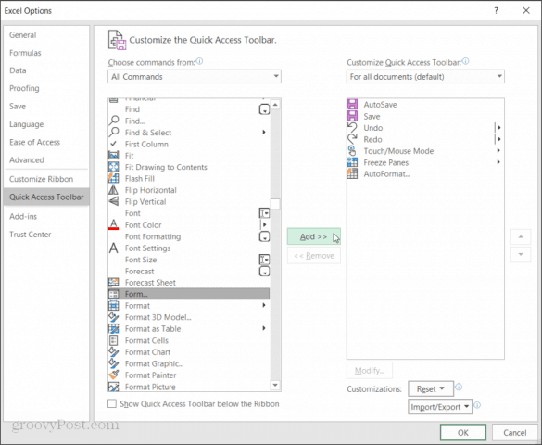Click the Move Down arrow button
Viewport: 542px width, 445px height.
click(521, 254)
